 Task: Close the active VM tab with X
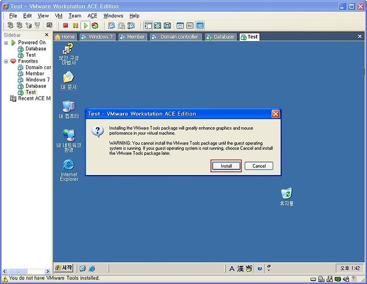pos(360,37)
